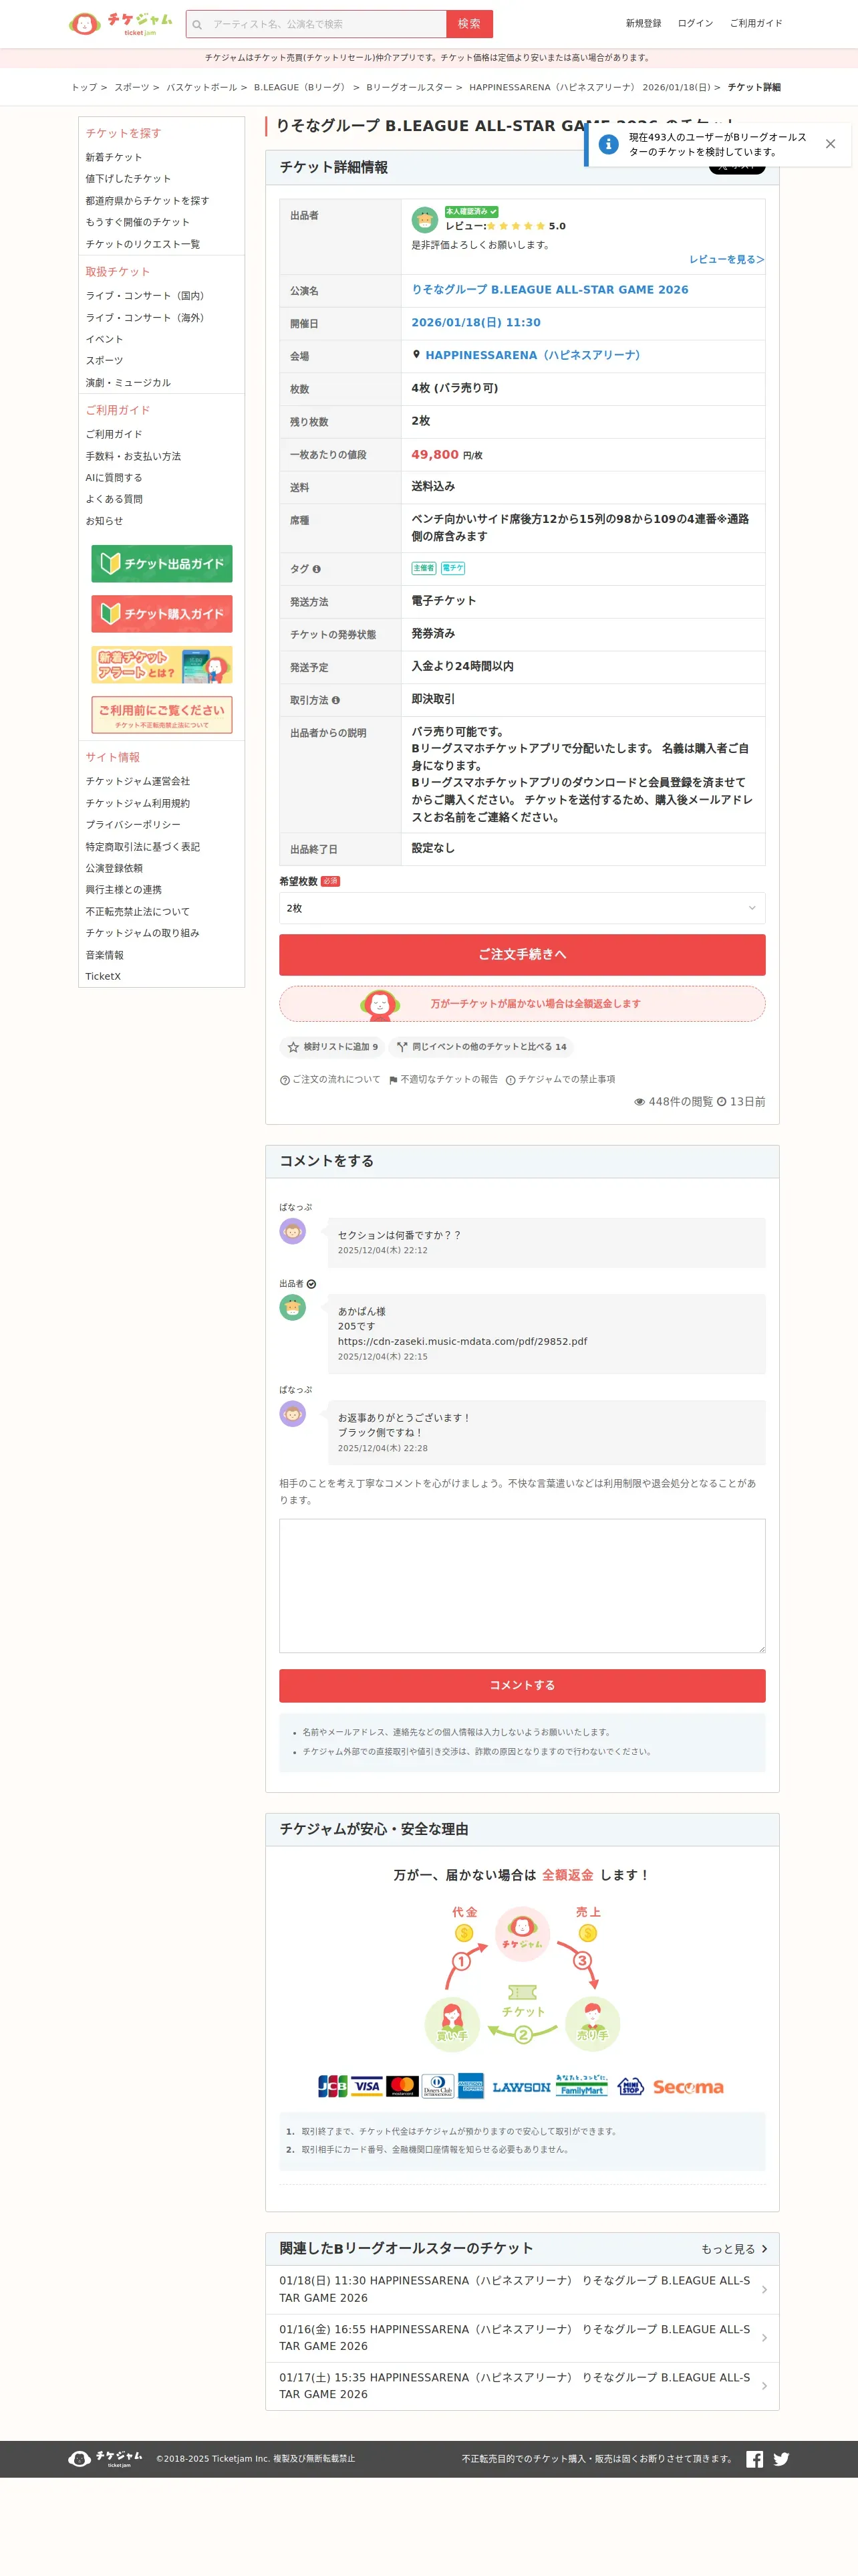This screenshot has height=2576, width=858.
Task: Click the search field magnifier icon
Action: (x=198, y=24)
